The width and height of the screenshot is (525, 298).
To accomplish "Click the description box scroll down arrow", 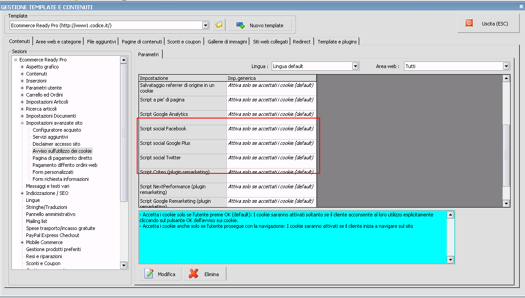I will [x=450, y=259].
